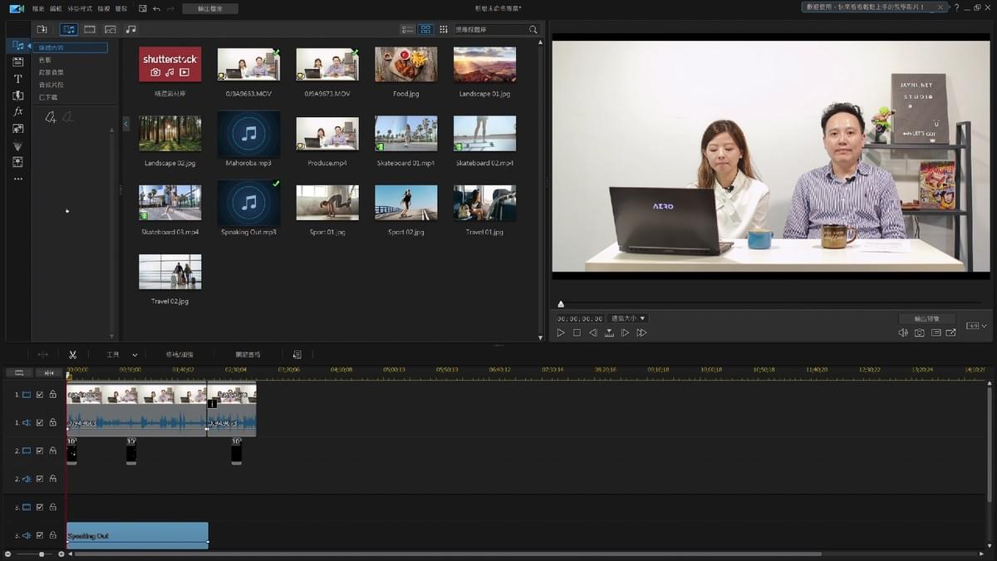
Task: Click the timeline fit-to-view icon
Action: 19,372
